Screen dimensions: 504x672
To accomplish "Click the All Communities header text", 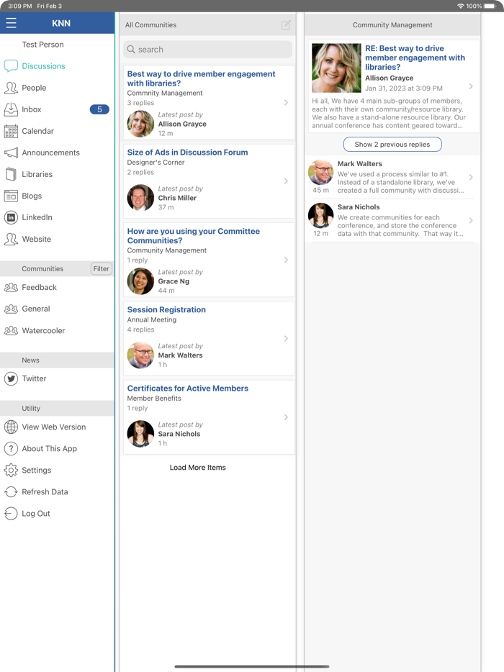I will tap(150, 25).
